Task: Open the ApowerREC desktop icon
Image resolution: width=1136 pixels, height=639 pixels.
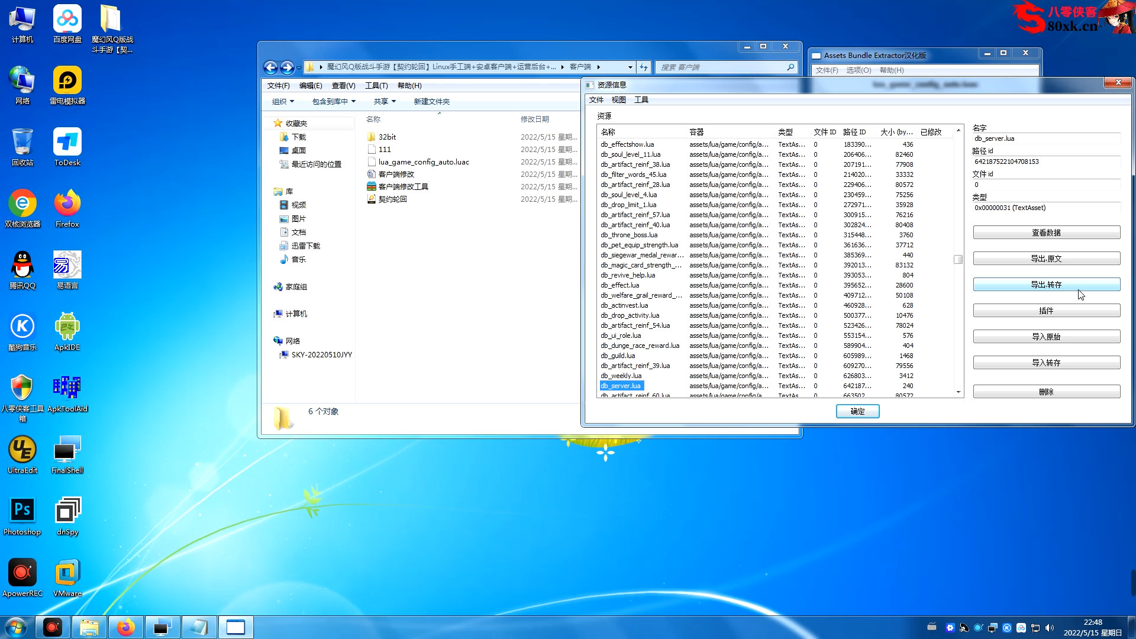Action: [x=22, y=579]
